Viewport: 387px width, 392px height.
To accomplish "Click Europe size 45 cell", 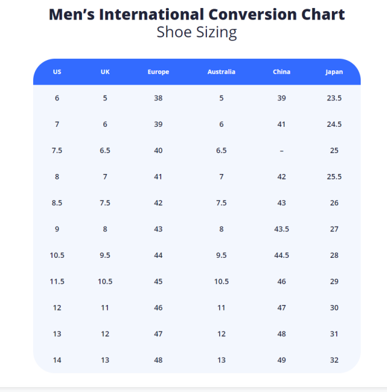I will (x=158, y=282).
